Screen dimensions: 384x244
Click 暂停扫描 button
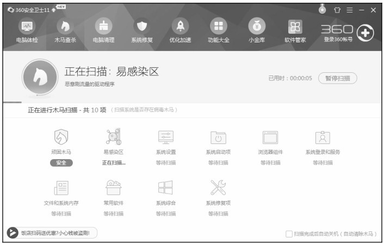click(337, 78)
